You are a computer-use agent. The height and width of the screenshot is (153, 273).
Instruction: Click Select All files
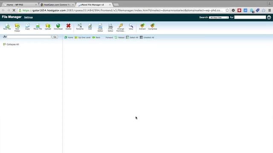[x=132, y=37]
